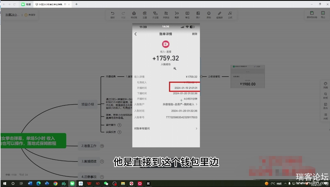330x187 pixels.
Task: Insert a hyperlink (超链接)
Action: (x=220, y=15)
